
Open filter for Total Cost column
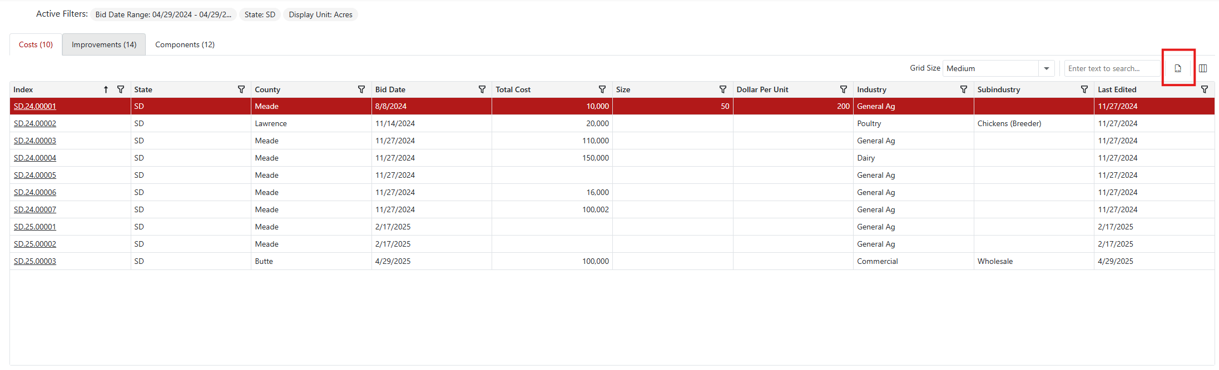602,89
